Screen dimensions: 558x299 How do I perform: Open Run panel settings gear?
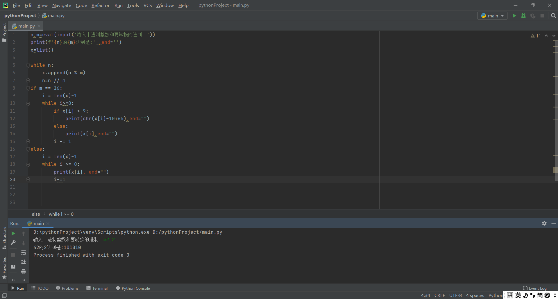(x=544, y=223)
